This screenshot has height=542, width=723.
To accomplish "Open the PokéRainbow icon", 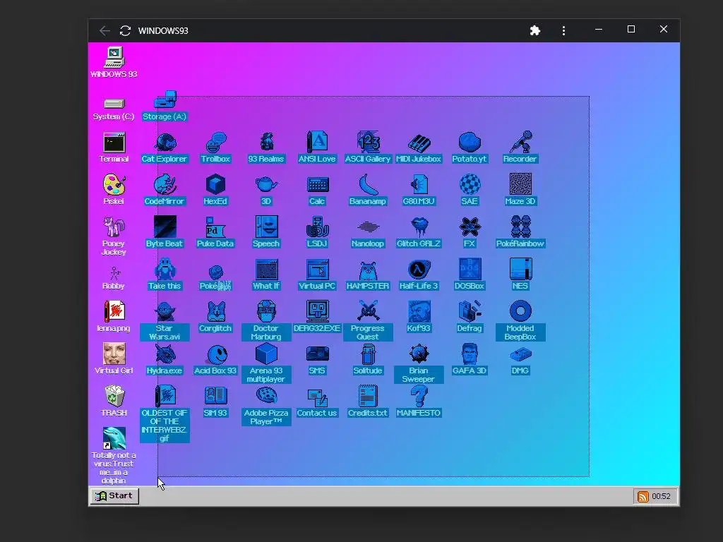I will pyautogui.click(x=520, y=227).
